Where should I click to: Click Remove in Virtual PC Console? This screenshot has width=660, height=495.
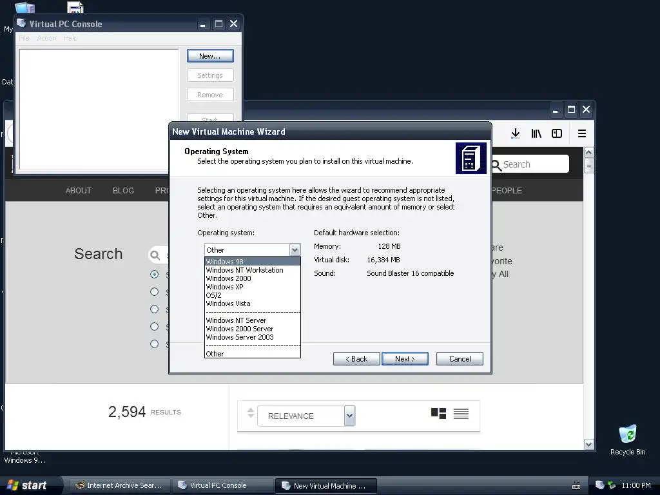[210, 95]
